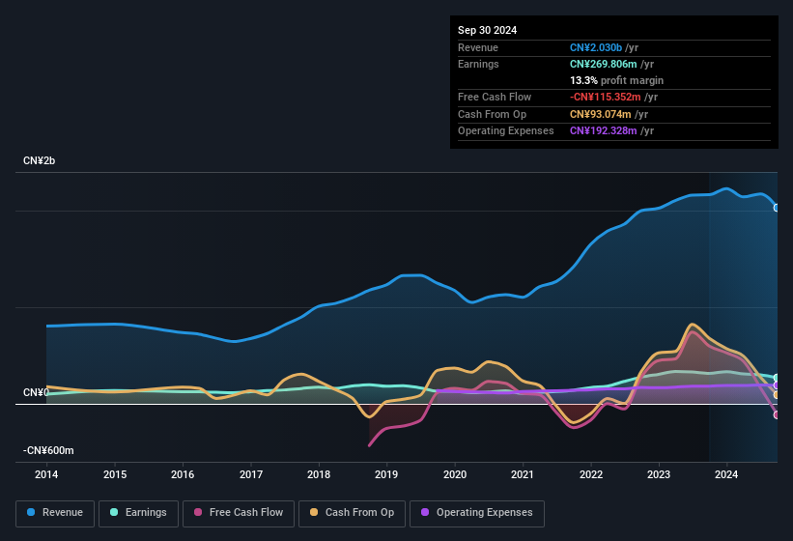Click the Operating Expenses label in tooltip
The image size is (793, 541).
point(506,130)
